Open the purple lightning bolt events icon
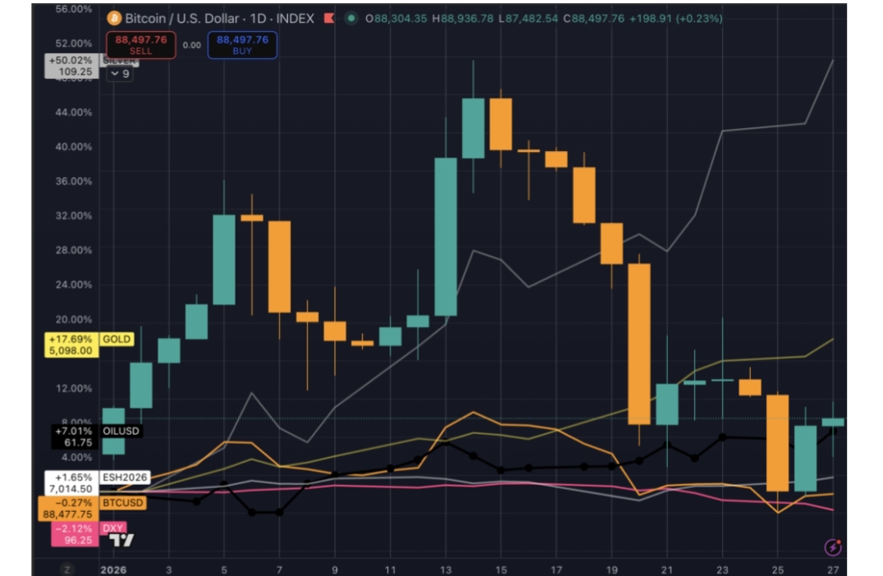The image size is (883, 576). tap(834, 547)
